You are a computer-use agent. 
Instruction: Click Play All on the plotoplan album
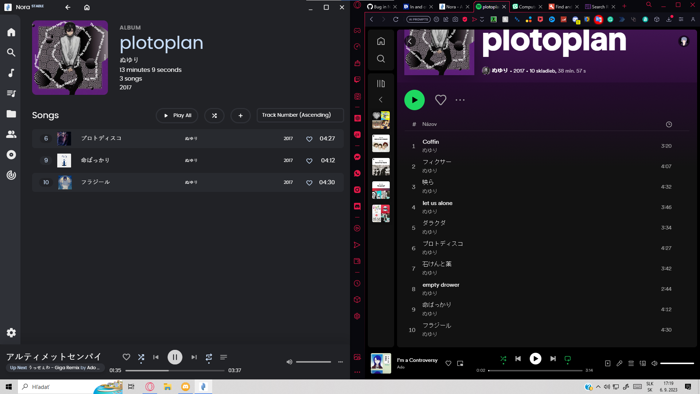click(x=177, y=115)
